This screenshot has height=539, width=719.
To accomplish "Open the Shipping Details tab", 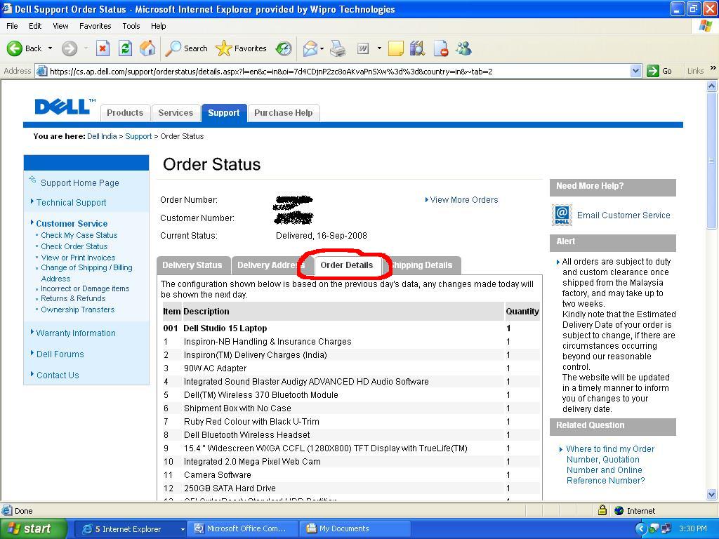I will (x=422, y=265).
